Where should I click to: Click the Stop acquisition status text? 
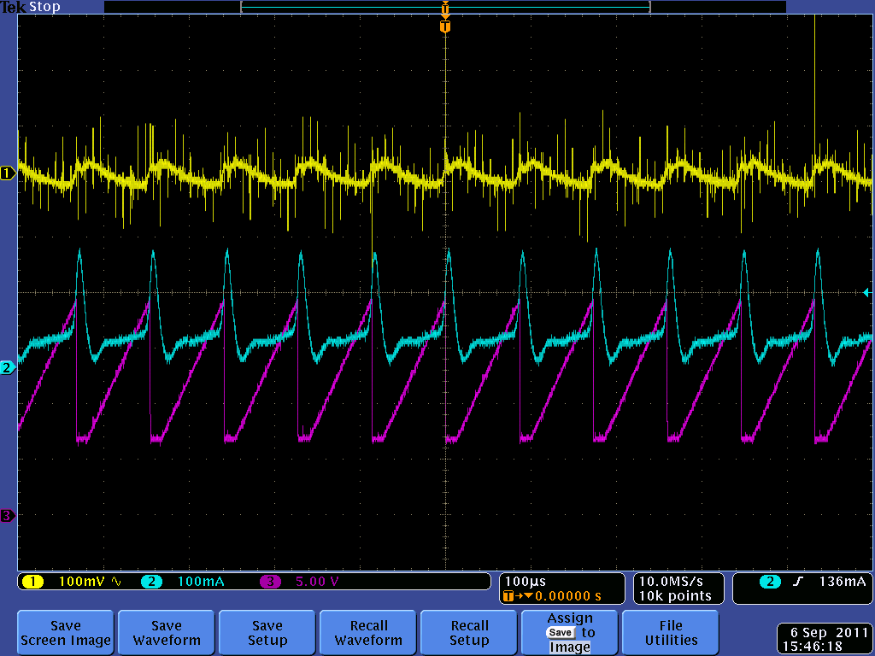click(x=44, y=7)
